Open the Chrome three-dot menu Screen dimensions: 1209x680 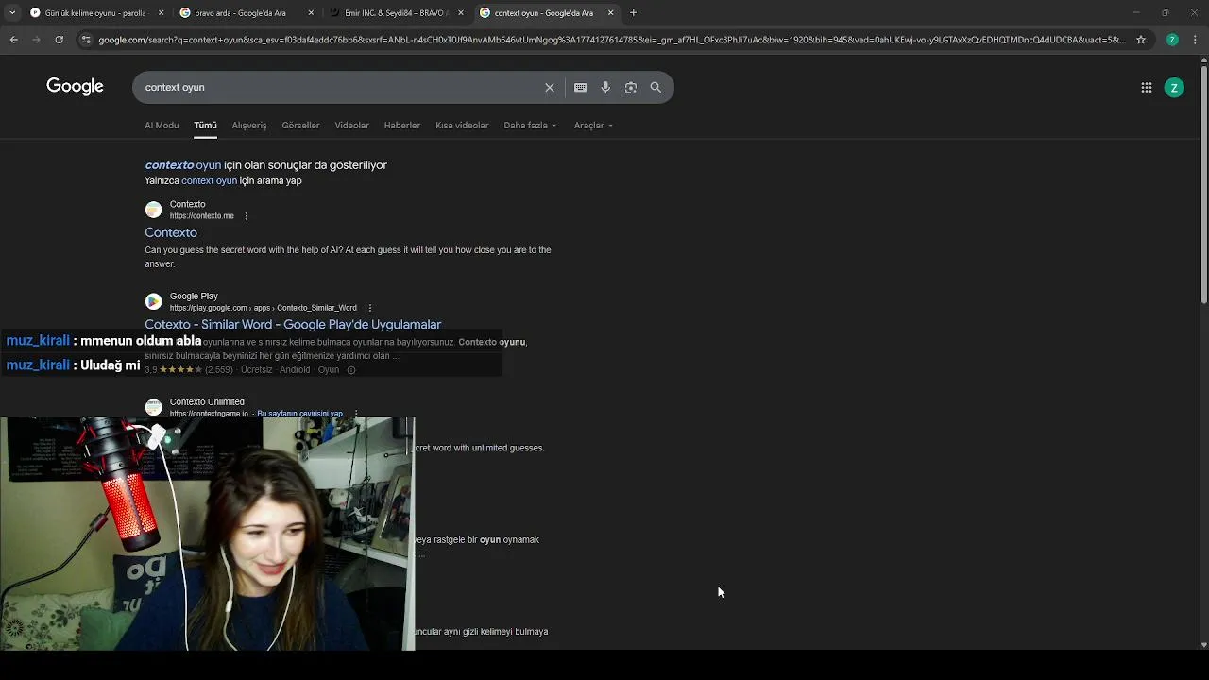[1195, 40]
